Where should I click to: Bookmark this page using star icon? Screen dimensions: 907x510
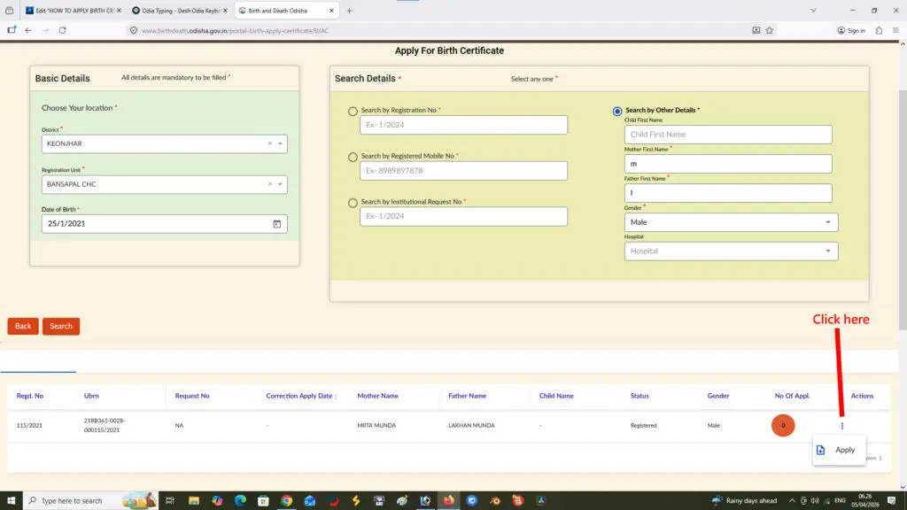click(x=770, y=30)
